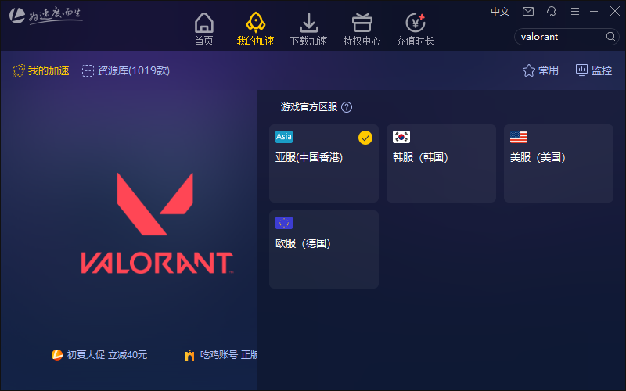
Task: Click the yellow icon beside 吃鸡账号
Action: point(189,355)
